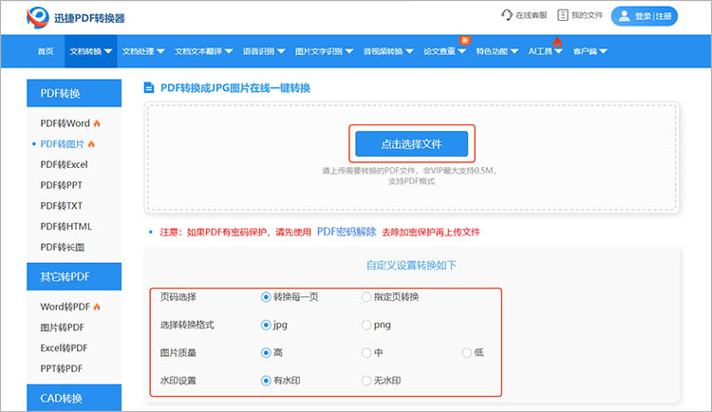Click the 页码选择 label
This screenshot has height=412, width=712.
click(x=178, y=297)
